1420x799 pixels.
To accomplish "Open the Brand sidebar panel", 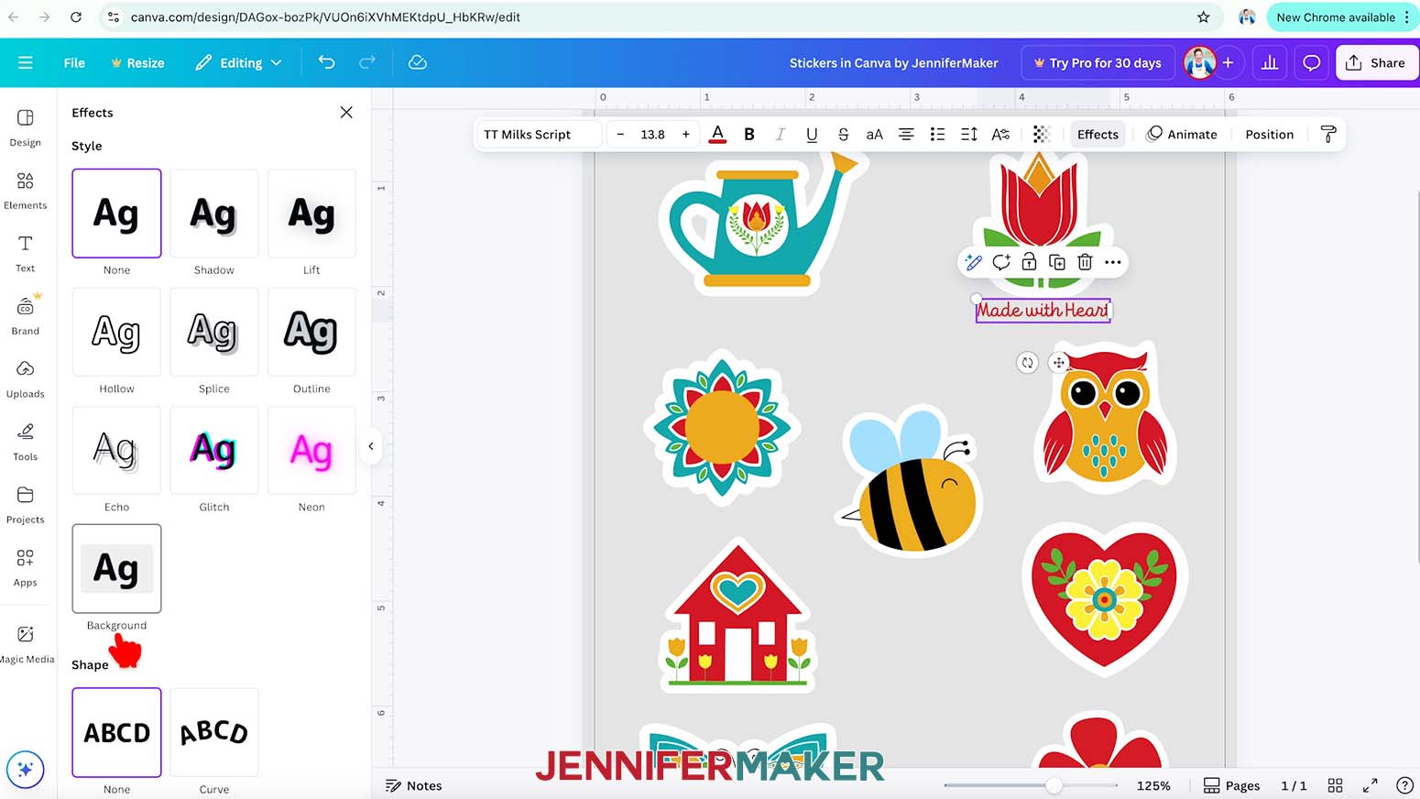I will coord(26,316).
